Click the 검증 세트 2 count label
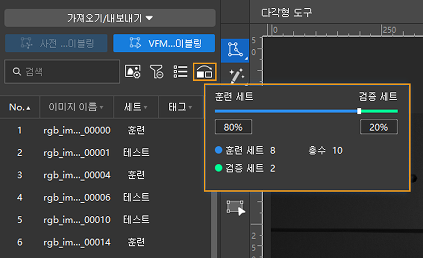The width and height of the screenshot is (423, 258). point(245,168)
